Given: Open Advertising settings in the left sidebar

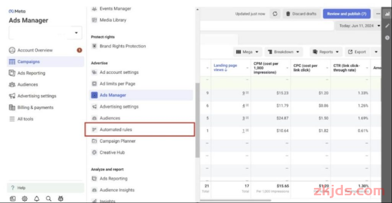Looking at the screenshot, I should pyautogui.click(x=37, y=96).
